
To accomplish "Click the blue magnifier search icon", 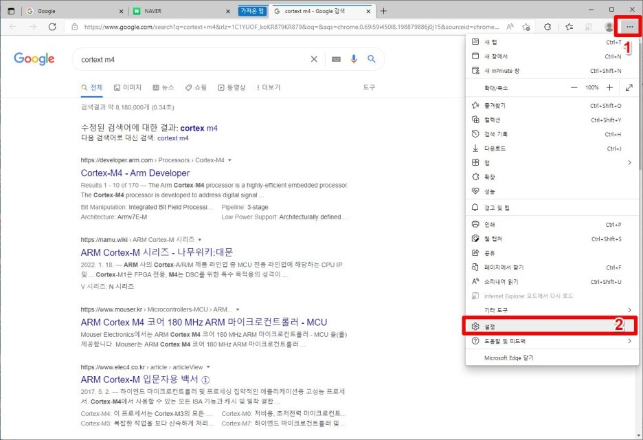I will [x=372, y=59].
